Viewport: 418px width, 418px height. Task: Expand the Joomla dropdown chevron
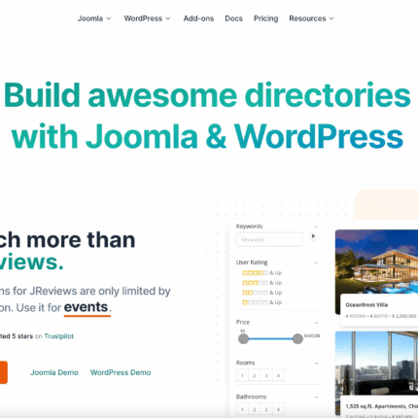point(109,18)
